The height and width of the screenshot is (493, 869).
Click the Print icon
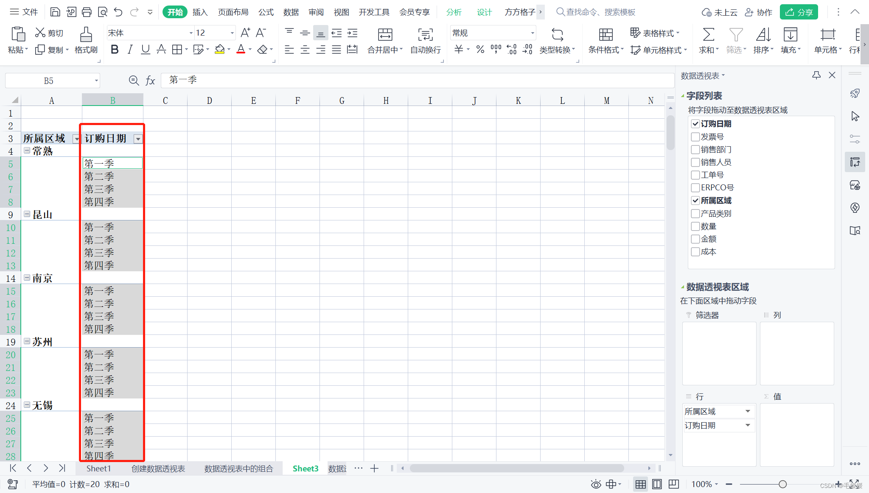[87, 12]
